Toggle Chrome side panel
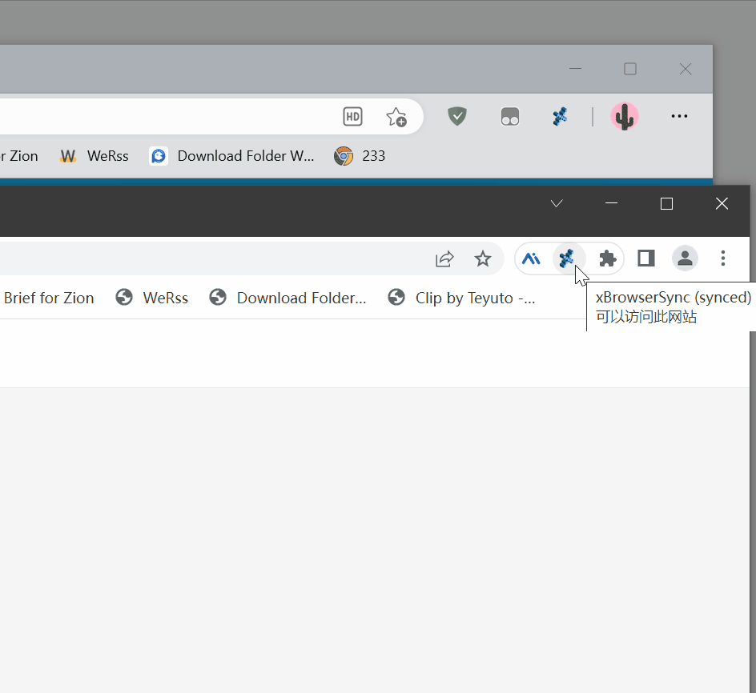Viewport: 756px width, 693px height. pyautogui.click(x=646, y=258)
